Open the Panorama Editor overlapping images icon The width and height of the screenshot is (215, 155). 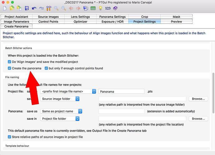(86, 8)
